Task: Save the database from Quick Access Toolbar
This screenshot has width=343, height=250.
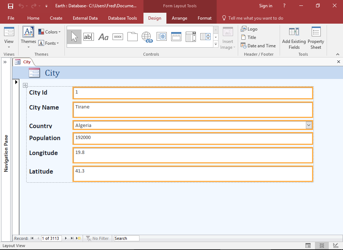Action: click(x=9, y=5)
